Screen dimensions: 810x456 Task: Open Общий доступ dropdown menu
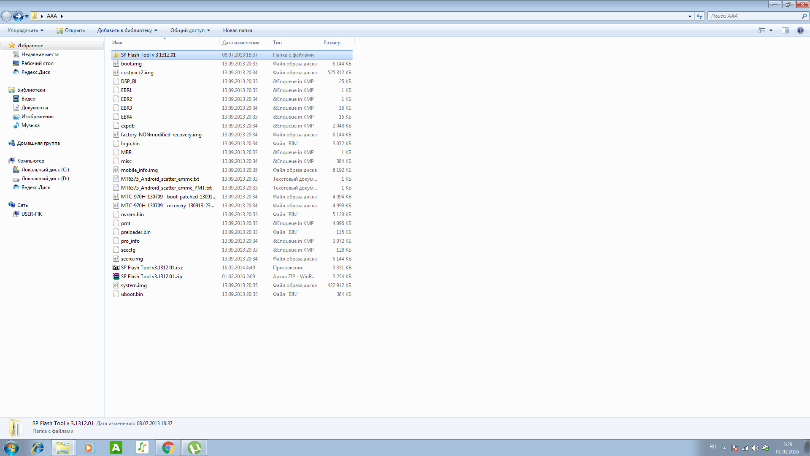click(x=190, y=30)
